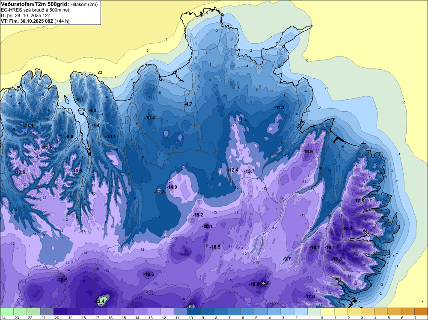Click the temperature value -16.5
The width and height of the screenshot is (428, 320).
[215, 247]
